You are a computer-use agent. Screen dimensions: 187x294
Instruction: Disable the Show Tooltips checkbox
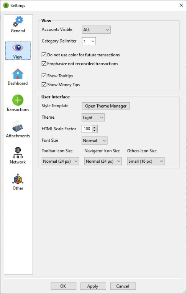pyautogui.click(x=44, y=76)
